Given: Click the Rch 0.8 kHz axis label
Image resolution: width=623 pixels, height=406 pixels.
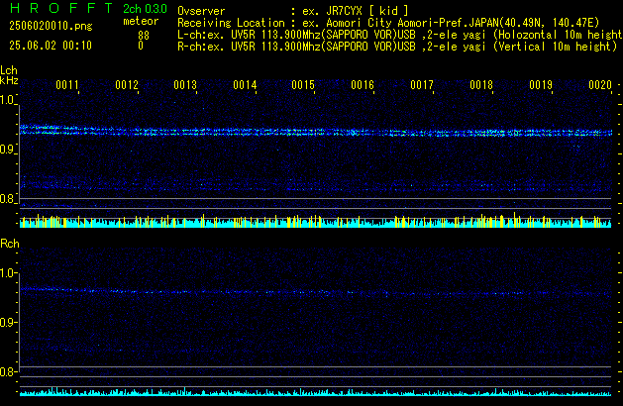Looking at the screenshot, I should tap(7, 371).
